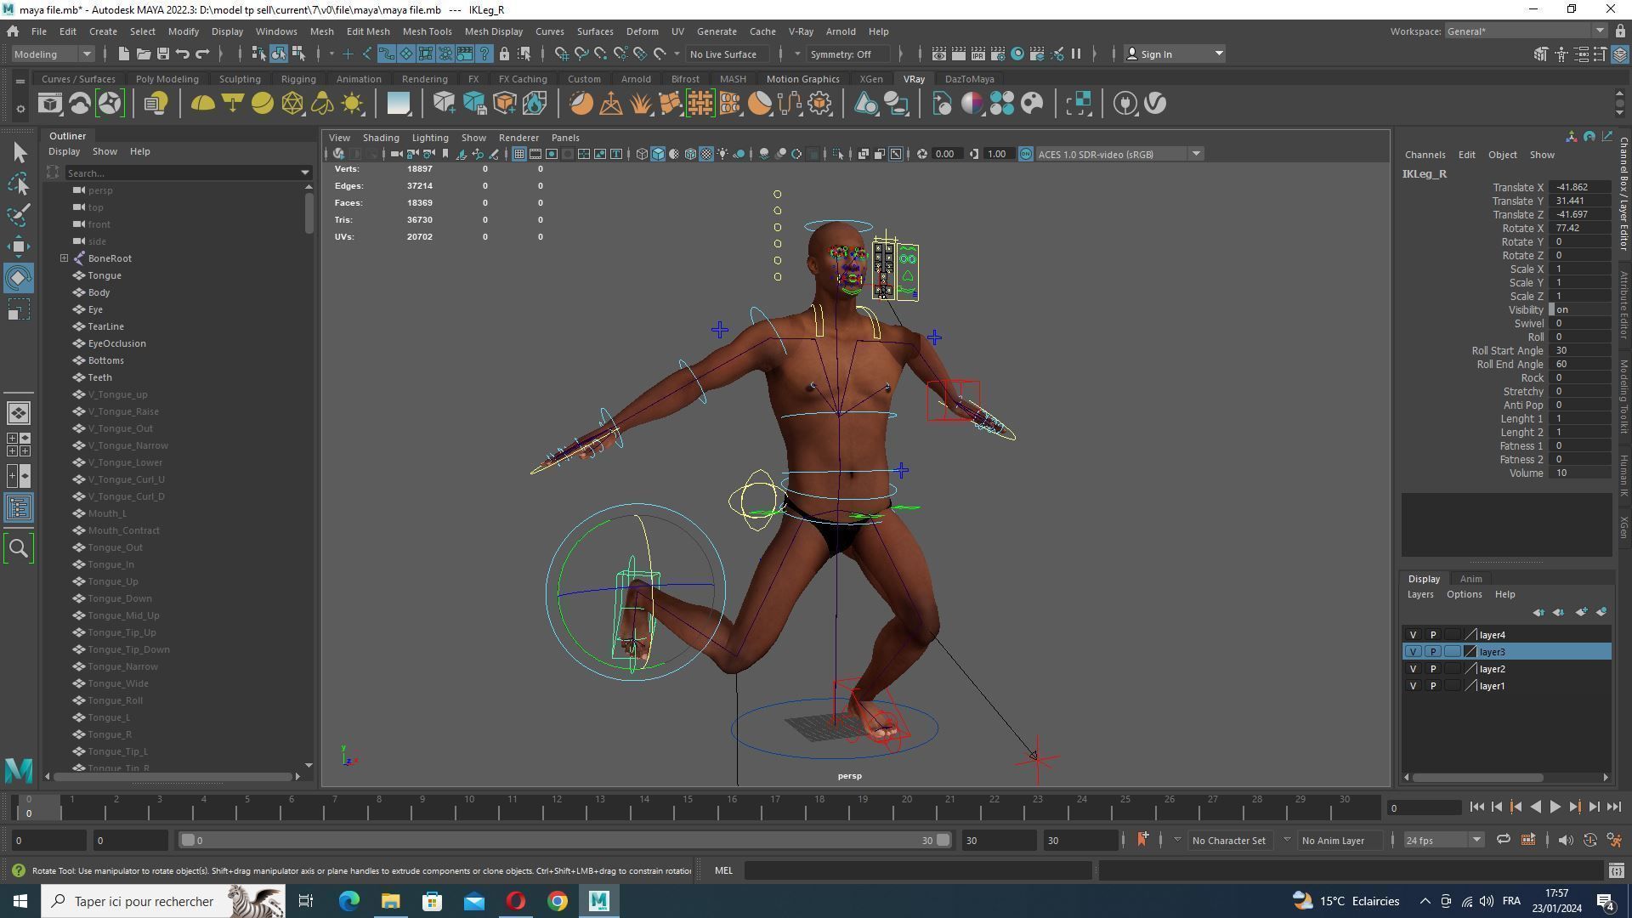Switch to the Rigging shelf tab

click(x=297, y=79)
